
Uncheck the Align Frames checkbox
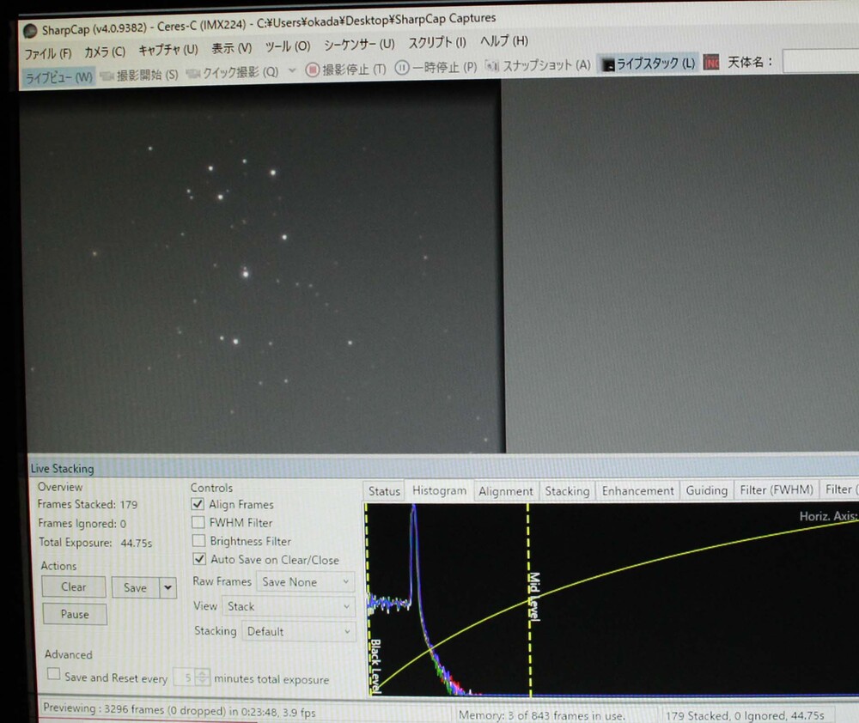198,505
